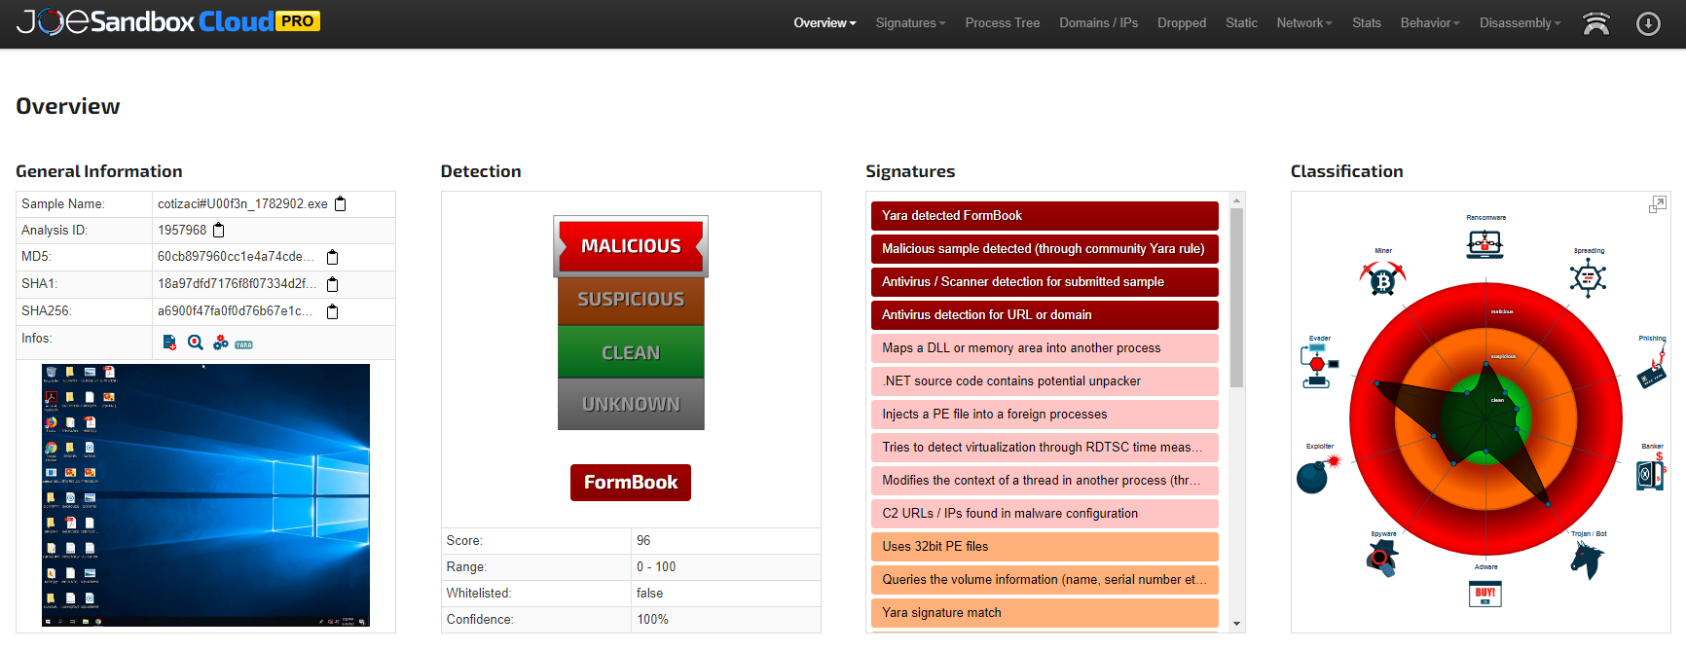
Task: Copy the MD5 hash to clipboard
Action: point(333,257)
